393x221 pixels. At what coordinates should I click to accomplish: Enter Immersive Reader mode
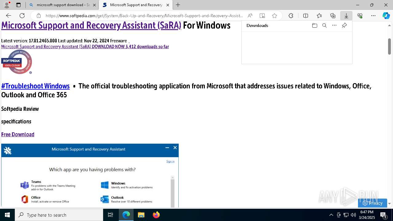262,16
